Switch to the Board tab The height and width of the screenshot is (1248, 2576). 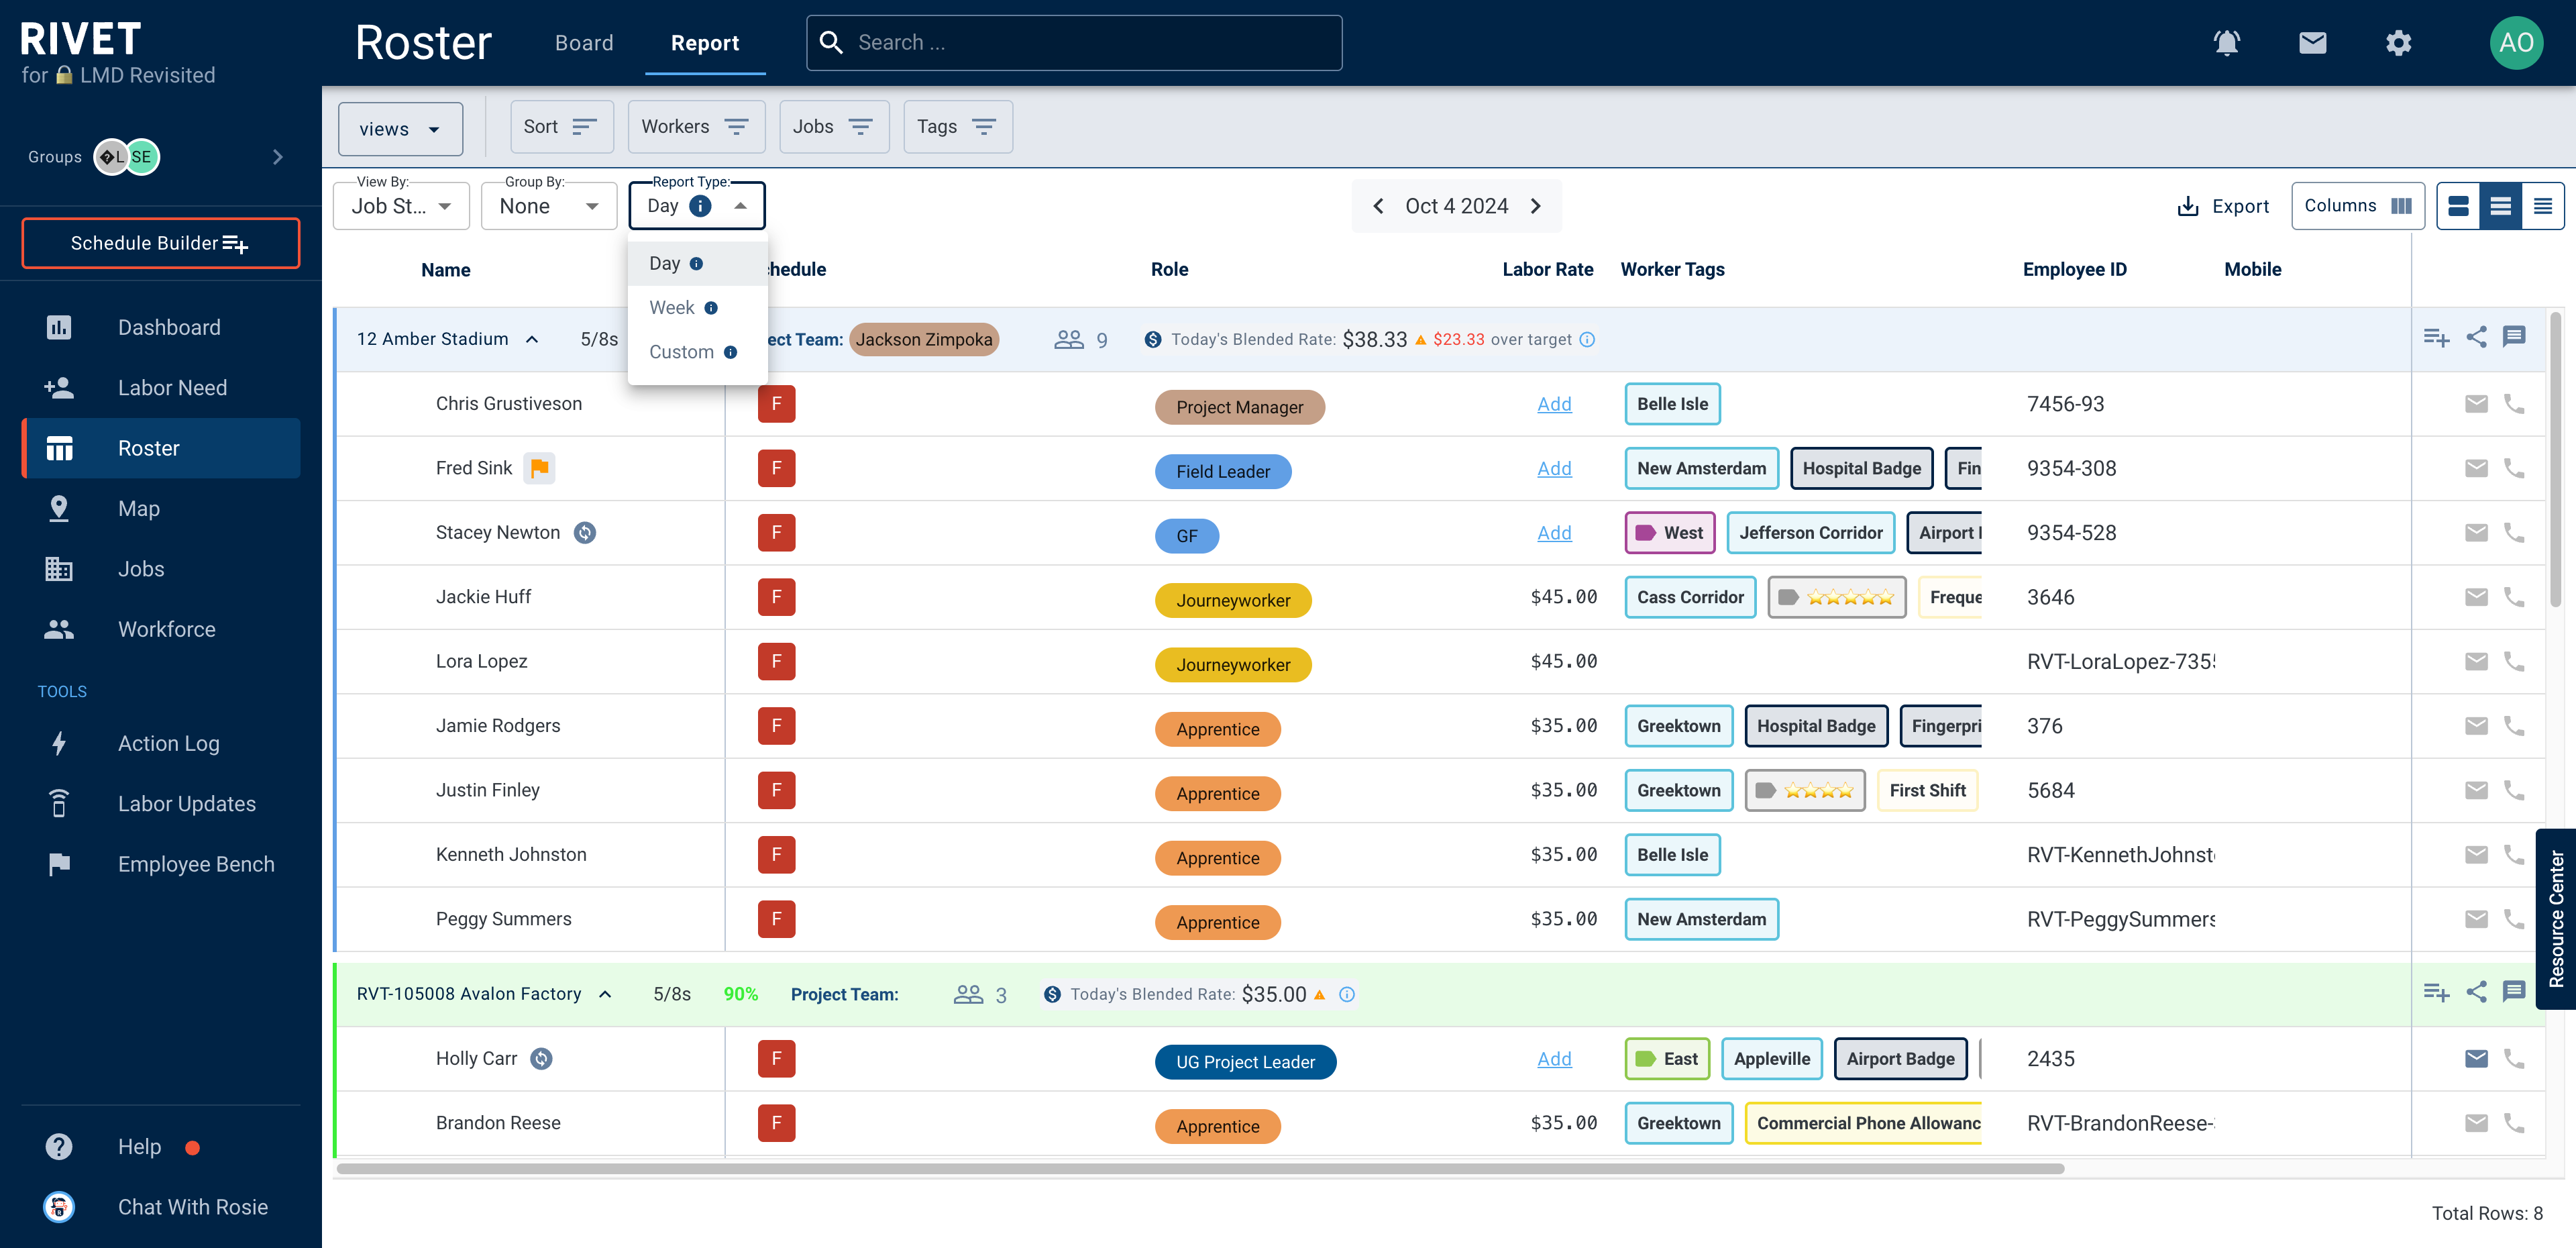click(584, 43)
